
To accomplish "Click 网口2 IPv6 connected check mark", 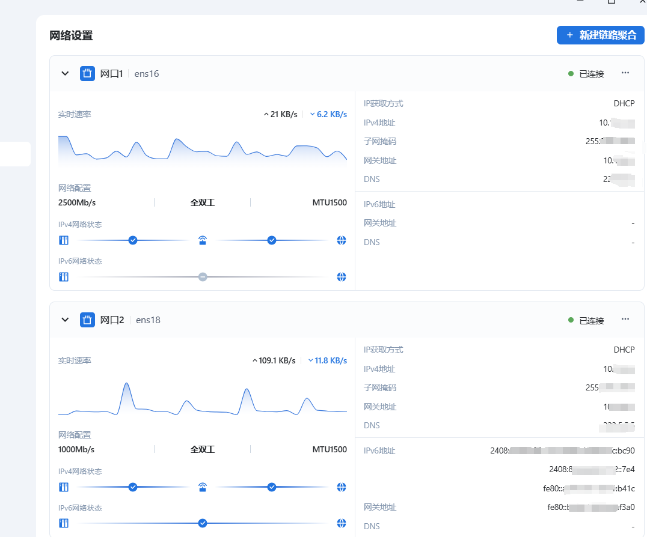I will (x=203, y=523).
